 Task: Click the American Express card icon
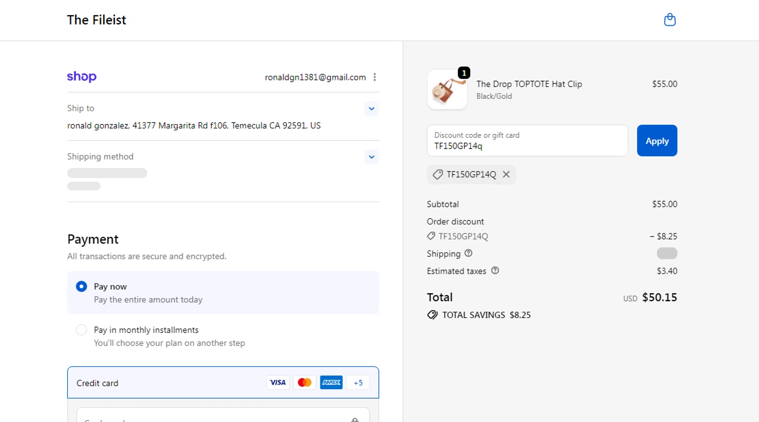tap(331, 383)
